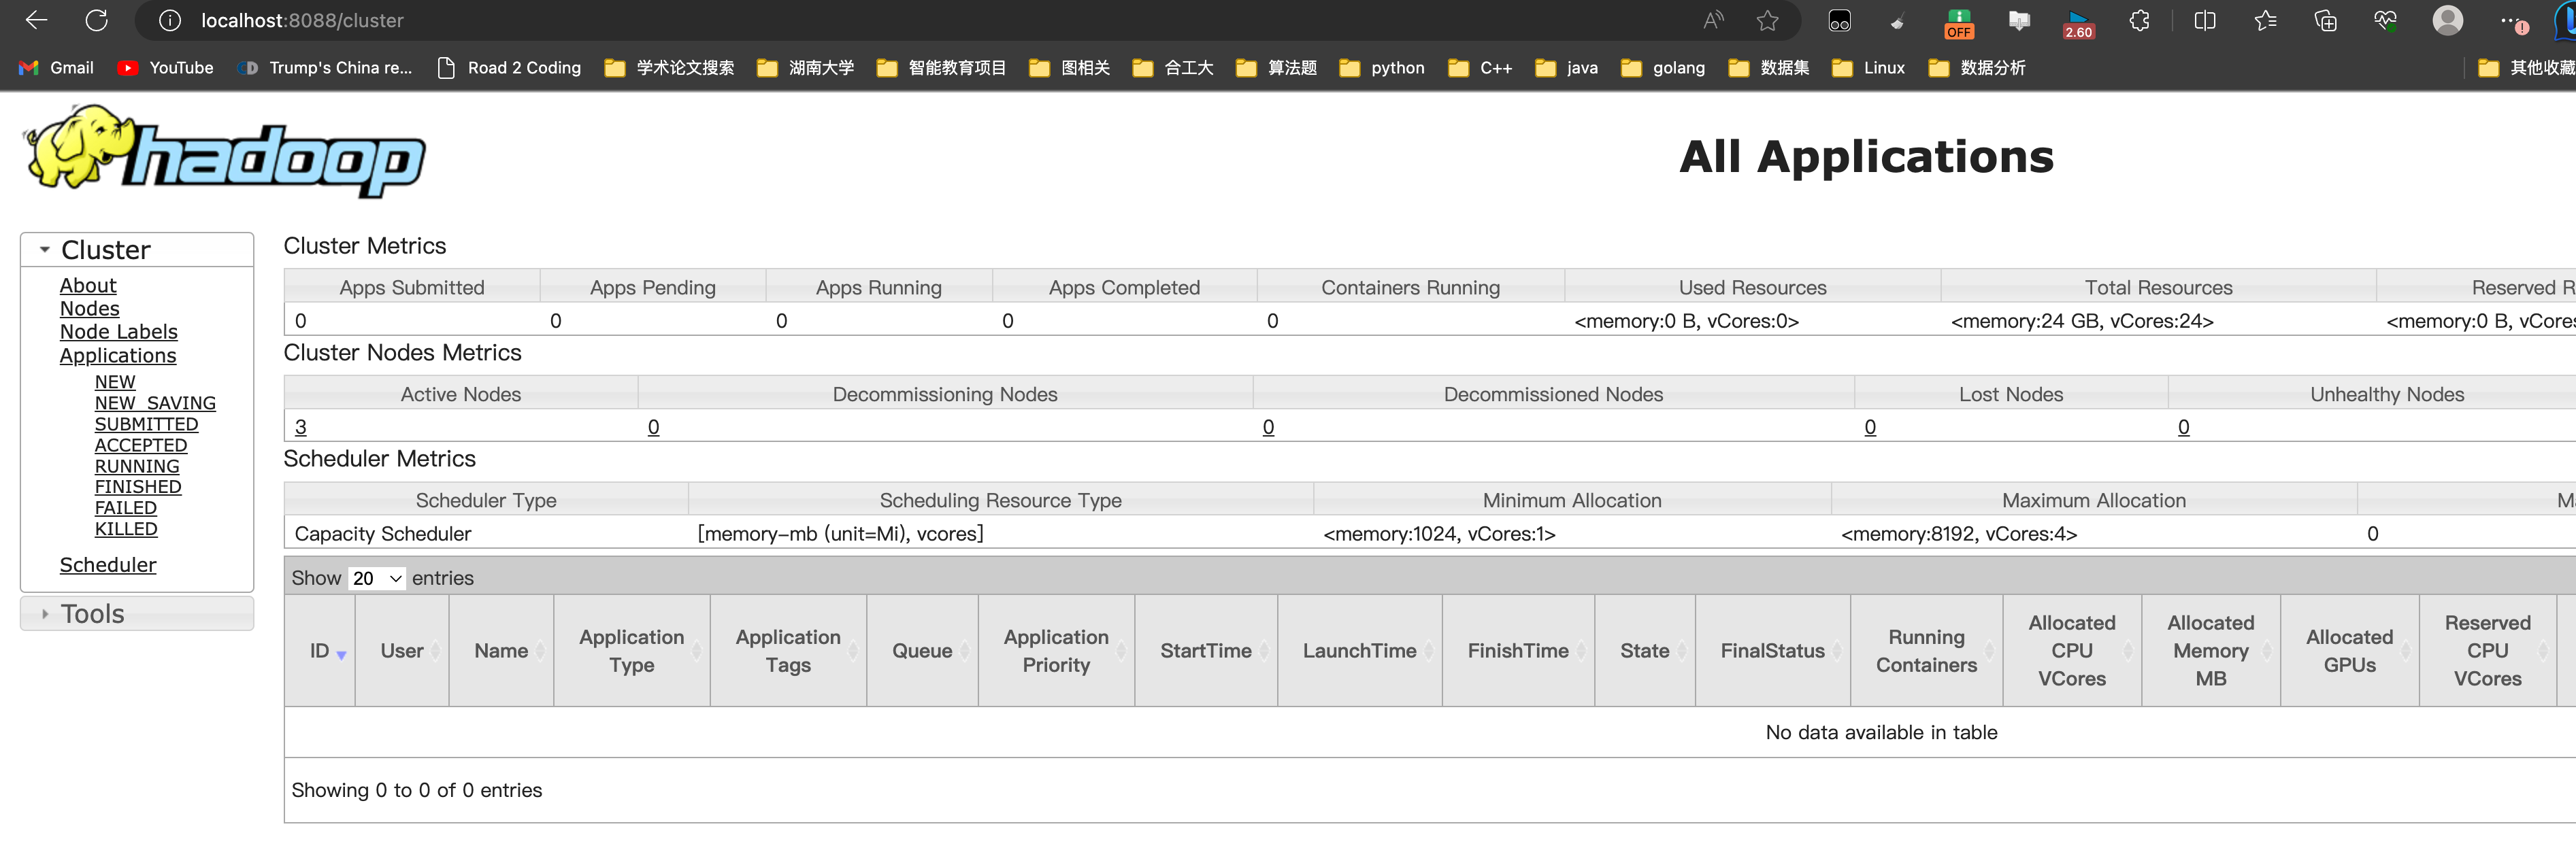
Task: Click the user profile avatar
Action: (x=2447, y=20)
